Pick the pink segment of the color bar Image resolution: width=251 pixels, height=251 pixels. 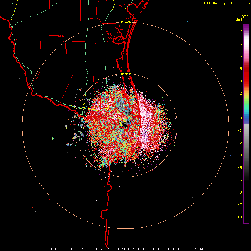coord(246,55)
